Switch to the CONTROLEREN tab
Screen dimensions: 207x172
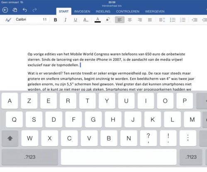128,12
